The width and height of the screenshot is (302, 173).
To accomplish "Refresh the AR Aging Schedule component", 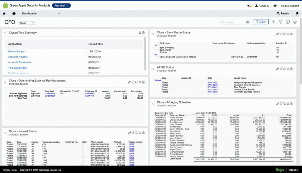I will (x=281, y=104).
